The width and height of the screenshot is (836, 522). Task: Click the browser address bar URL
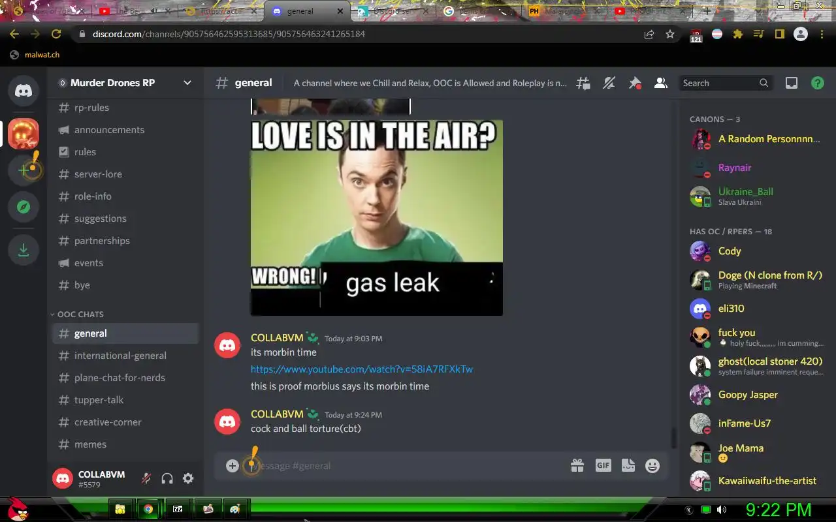coord(229,34)
